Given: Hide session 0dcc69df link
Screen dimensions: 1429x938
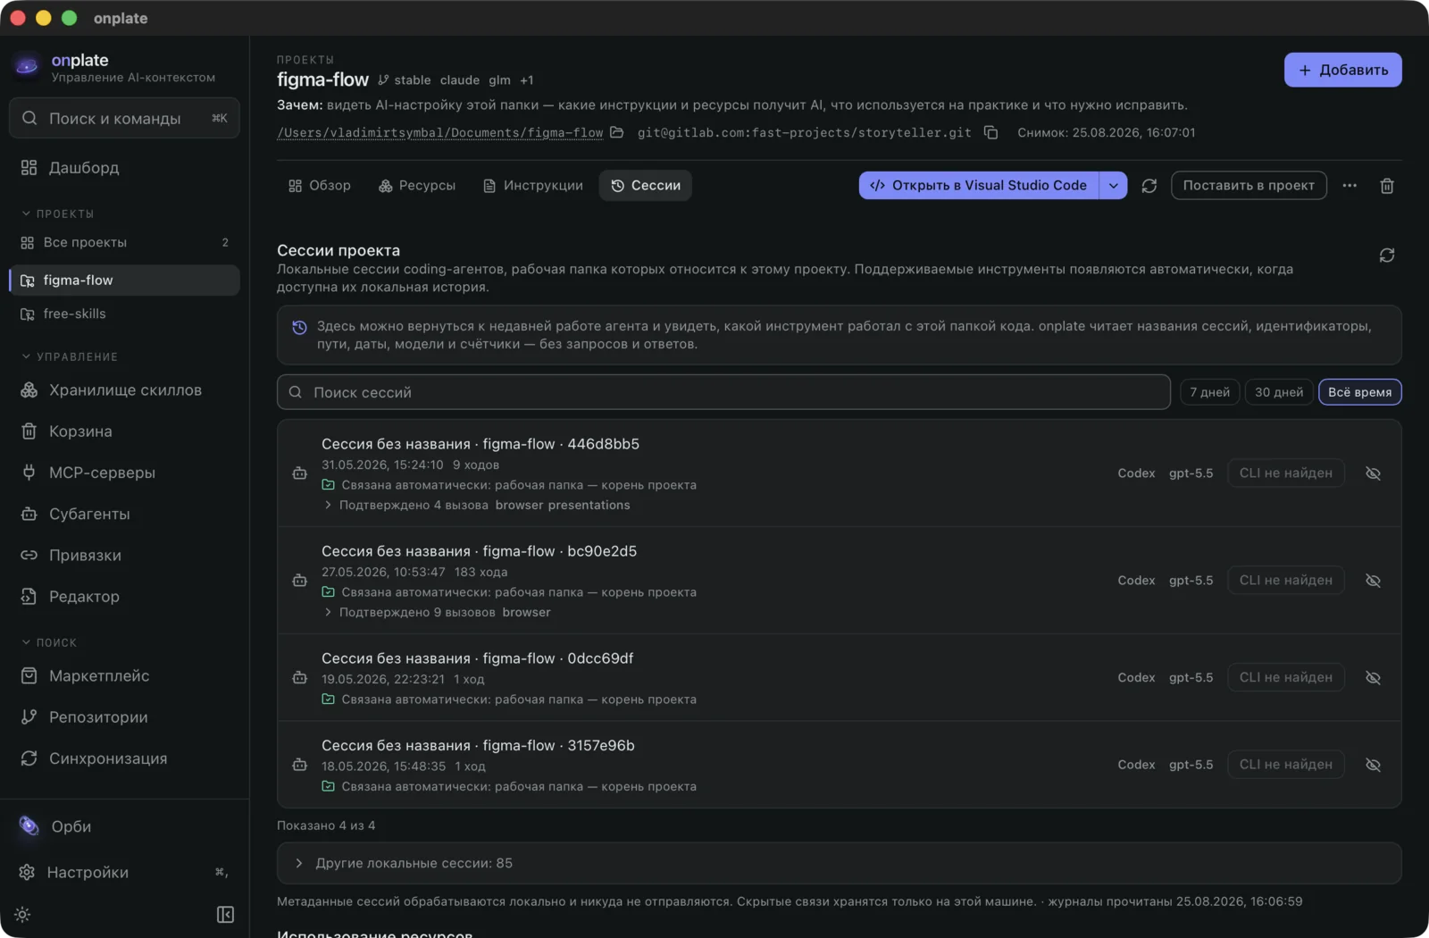Looking at the screenshot, I should (1374, 678).
